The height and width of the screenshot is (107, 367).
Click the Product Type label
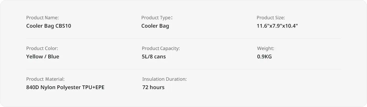point(157,18)
